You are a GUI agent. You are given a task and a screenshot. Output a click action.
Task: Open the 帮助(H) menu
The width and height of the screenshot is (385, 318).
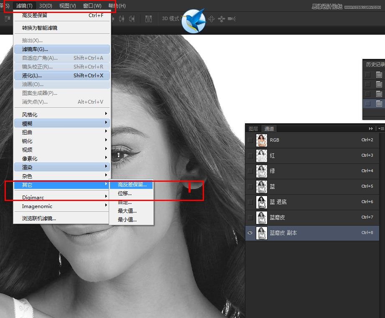pyautogui.click(x=117, y=6)
